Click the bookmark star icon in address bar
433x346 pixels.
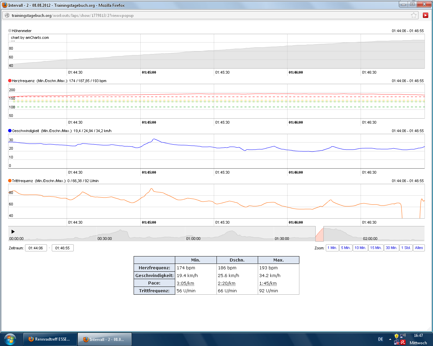coord(413,15)
